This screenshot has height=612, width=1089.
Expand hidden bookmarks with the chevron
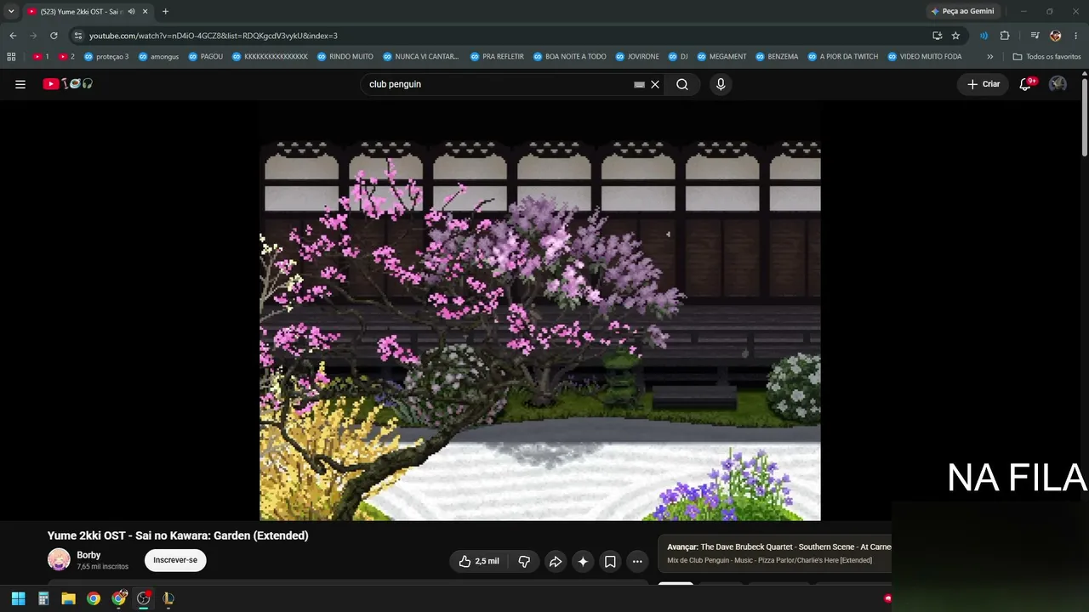(x=990, y=57)
